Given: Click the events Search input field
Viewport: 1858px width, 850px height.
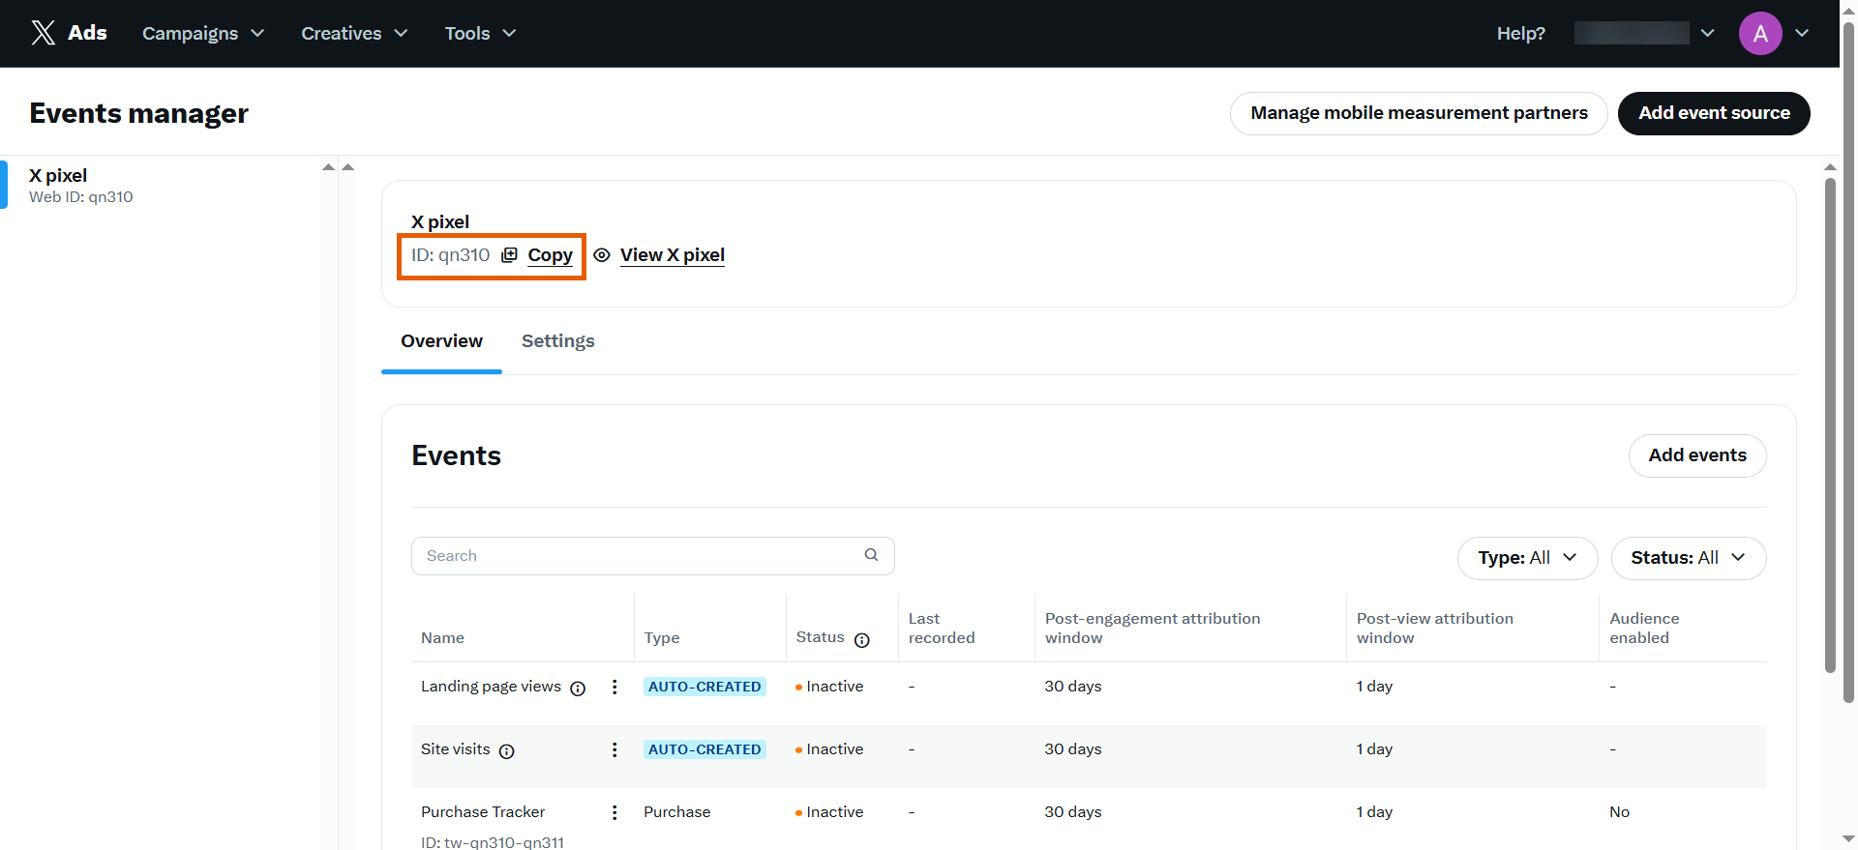Looking at the screenshot, I should tap(653, 556).
